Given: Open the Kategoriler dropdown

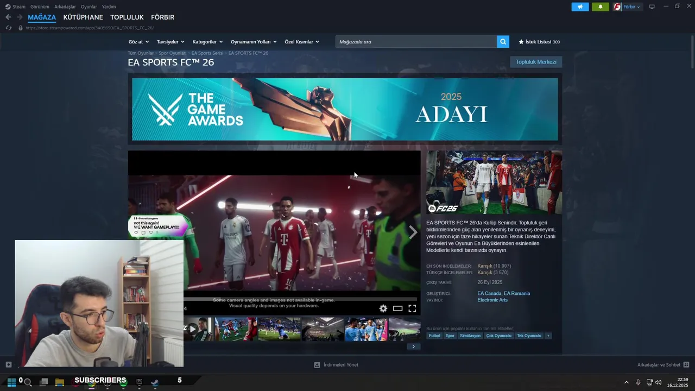Looking at the screenshot, I should [207, 42].
